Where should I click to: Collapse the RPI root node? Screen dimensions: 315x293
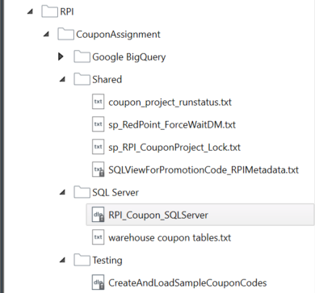30,11
